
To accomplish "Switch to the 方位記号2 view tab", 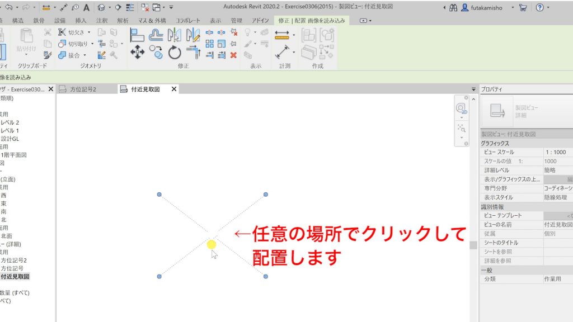I will (x=82, y=88).
